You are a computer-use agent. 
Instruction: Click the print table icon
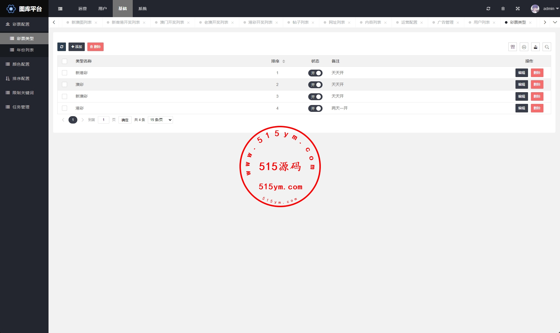point(524,47)
